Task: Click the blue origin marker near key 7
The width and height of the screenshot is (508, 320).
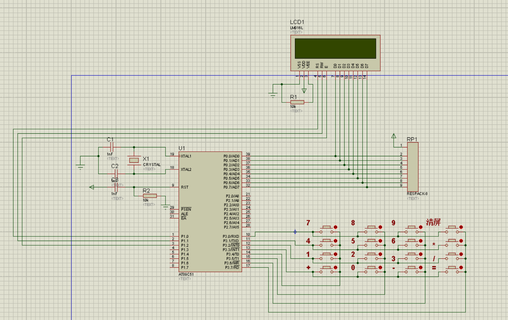Action: (x=295, y=232)
